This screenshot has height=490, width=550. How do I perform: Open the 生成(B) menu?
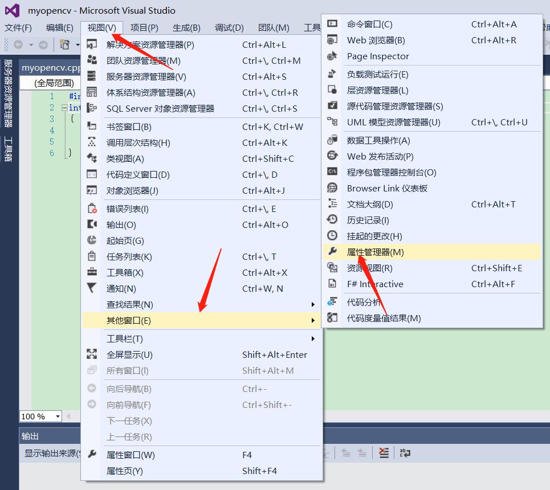(x=186, y=28)
